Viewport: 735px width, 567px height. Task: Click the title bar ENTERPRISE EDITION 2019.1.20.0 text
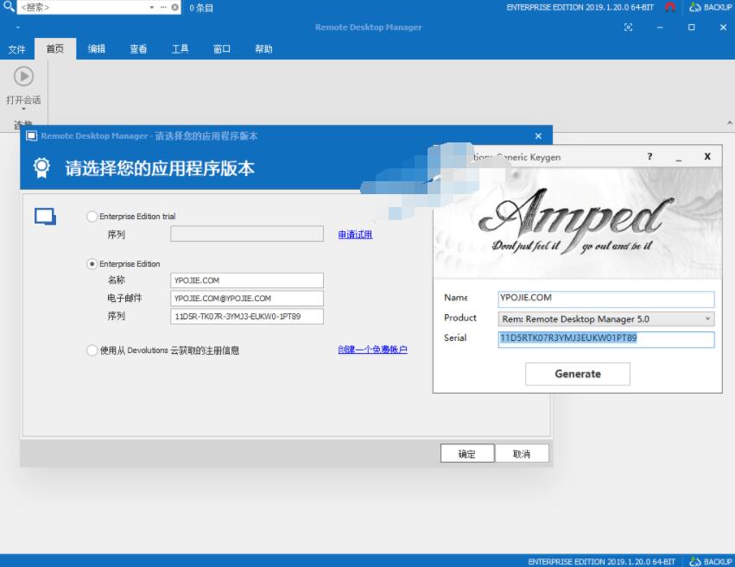coord(580,7)
